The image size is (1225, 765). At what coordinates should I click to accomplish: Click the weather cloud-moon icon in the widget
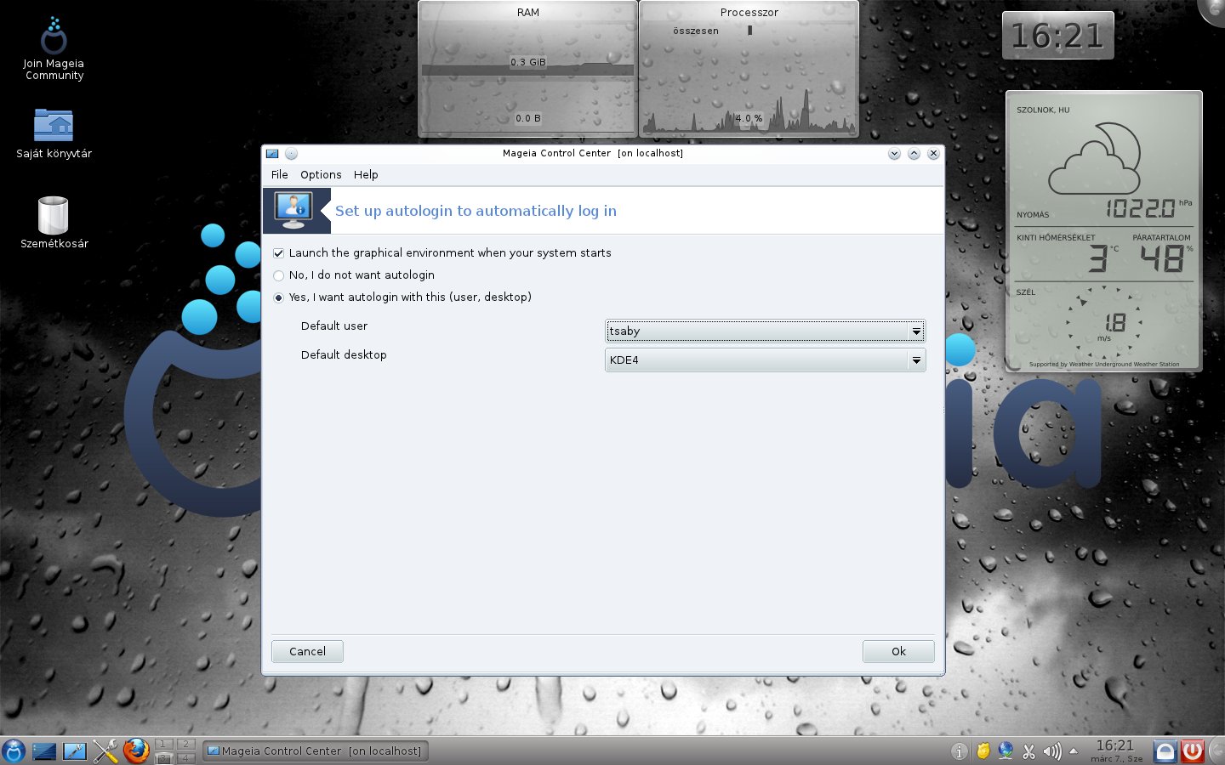click(1095, 159)
